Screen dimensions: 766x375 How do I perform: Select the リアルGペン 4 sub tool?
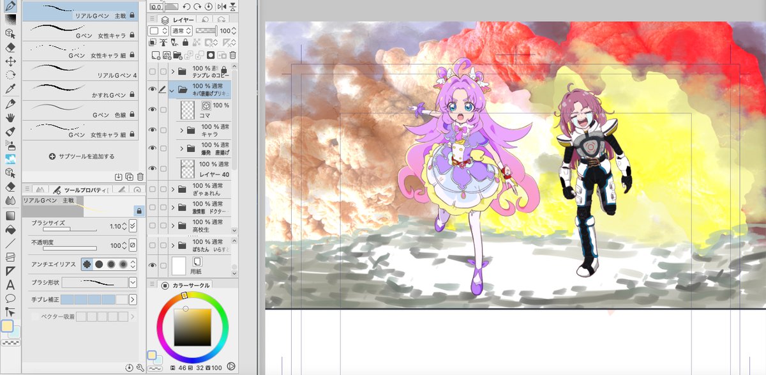coord(80,70)
